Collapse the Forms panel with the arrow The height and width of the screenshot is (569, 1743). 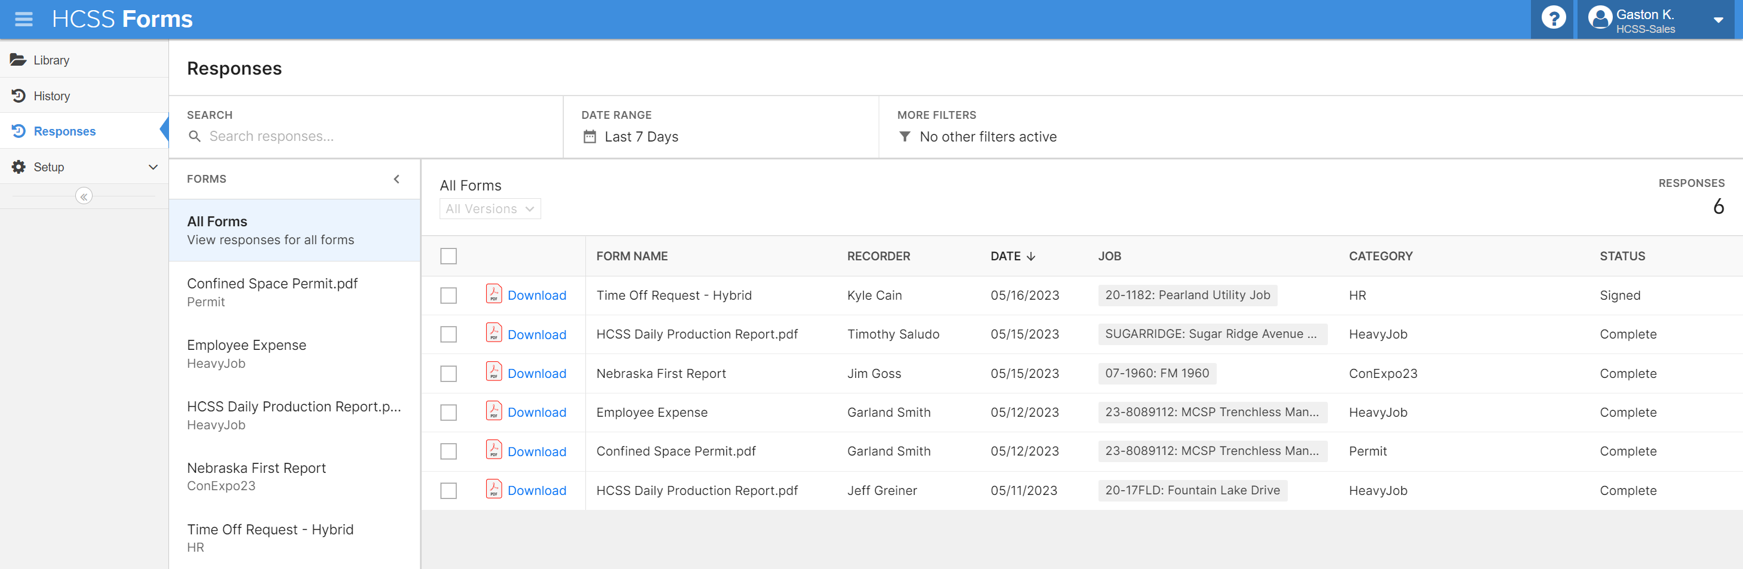pyautogui.click(x=397, y=179)
